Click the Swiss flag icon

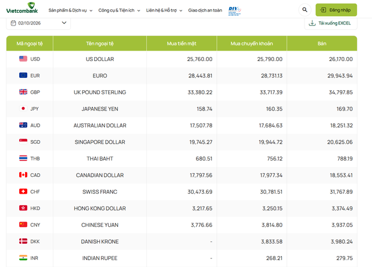[x=23, y=191]
